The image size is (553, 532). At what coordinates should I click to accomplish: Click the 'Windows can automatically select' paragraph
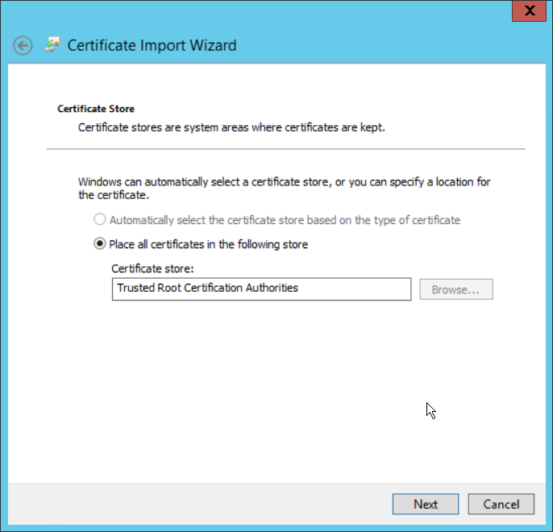(284, 188)
